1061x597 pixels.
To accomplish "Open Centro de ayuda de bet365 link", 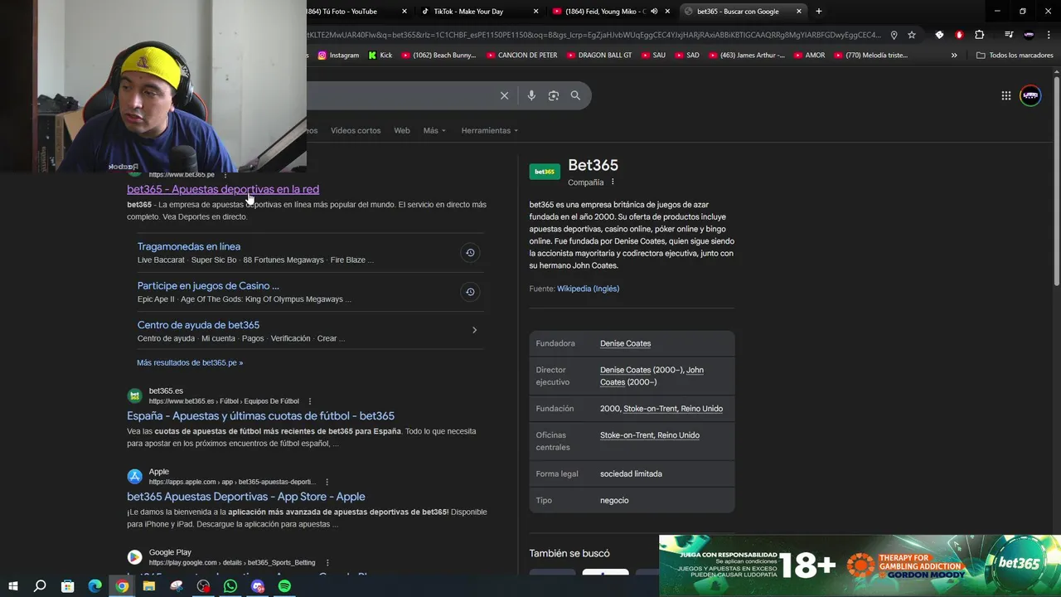I will pyautogui.click(x=198, y=325).
